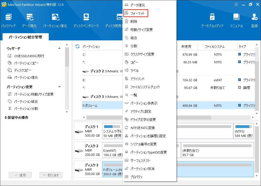Choose NTFSをFATに変換 menu item
The image size is (261, 186).
click(150, 128)
